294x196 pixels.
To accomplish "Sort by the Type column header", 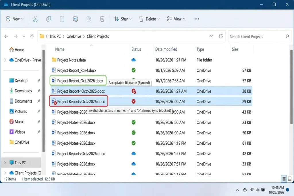I will pyautogui.click(x=200, y=49).
